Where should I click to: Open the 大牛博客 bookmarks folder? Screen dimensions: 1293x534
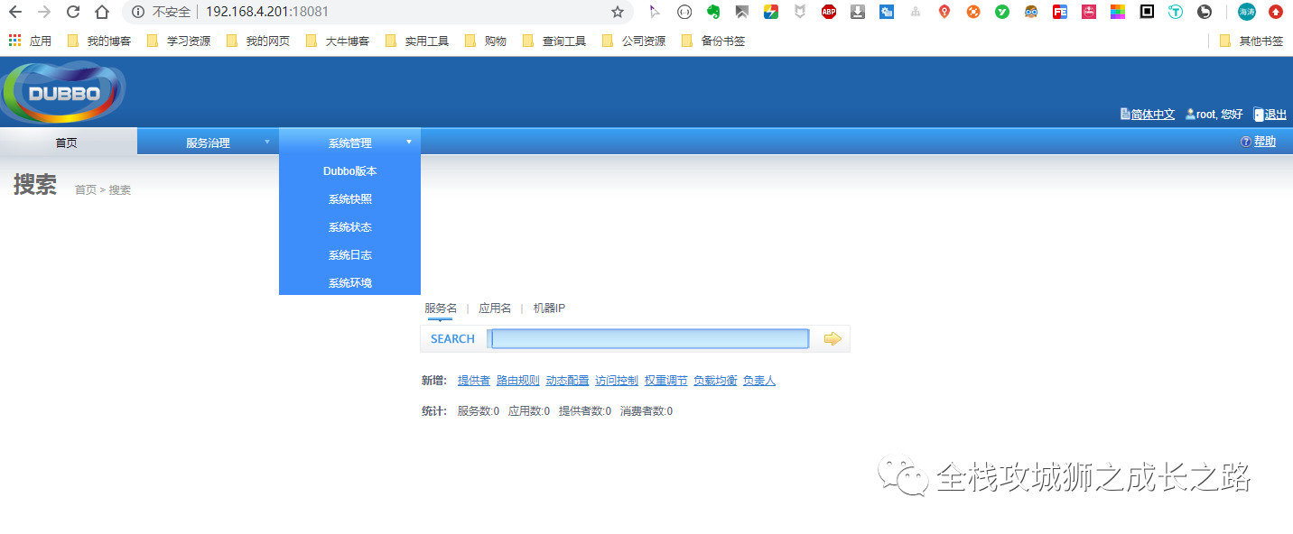(x=339, y=41)
